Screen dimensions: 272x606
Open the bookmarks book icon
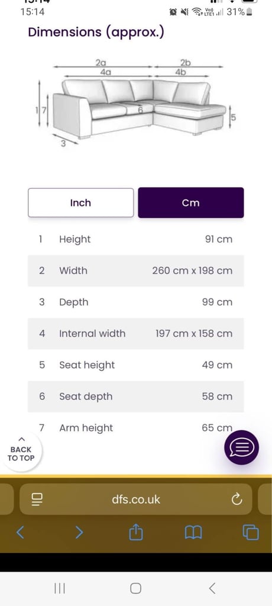coord(193,533)
